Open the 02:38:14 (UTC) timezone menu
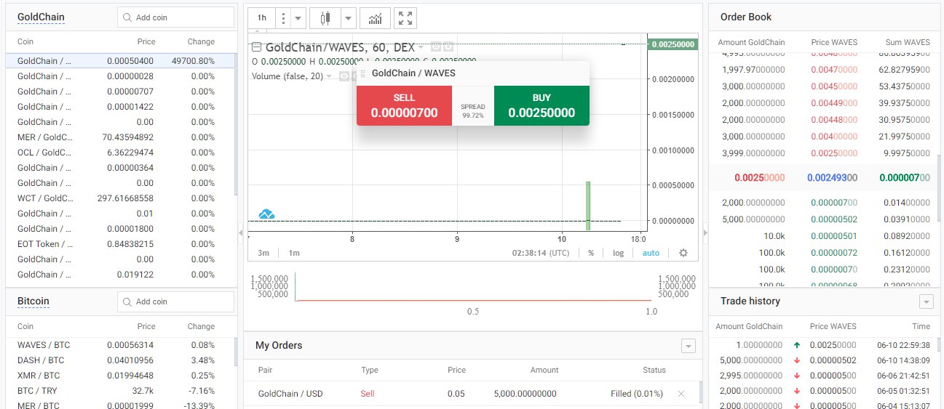The width and height of the screenshot is (944, 409). [x=541, y=253]
